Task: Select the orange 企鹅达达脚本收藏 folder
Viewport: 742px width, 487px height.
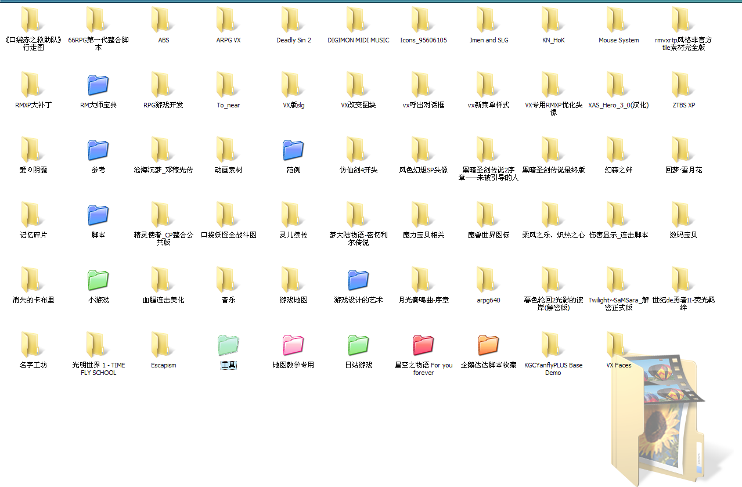Action: (x=488, y=345)
